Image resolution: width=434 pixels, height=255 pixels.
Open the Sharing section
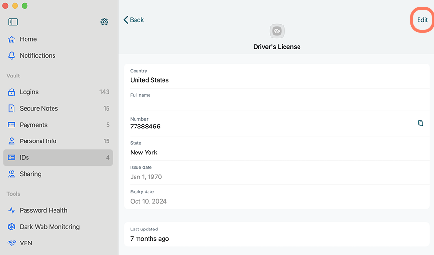click(x=58, y=174)
